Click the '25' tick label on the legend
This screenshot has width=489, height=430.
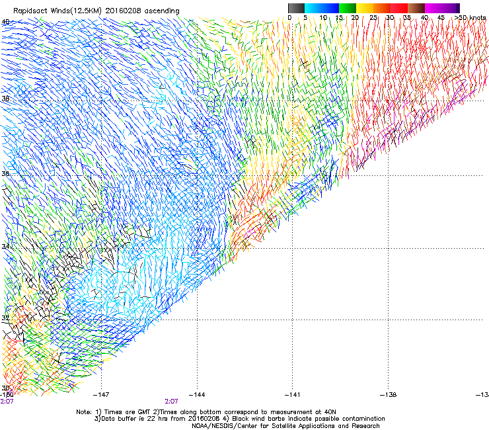click(x=373, y=18)
